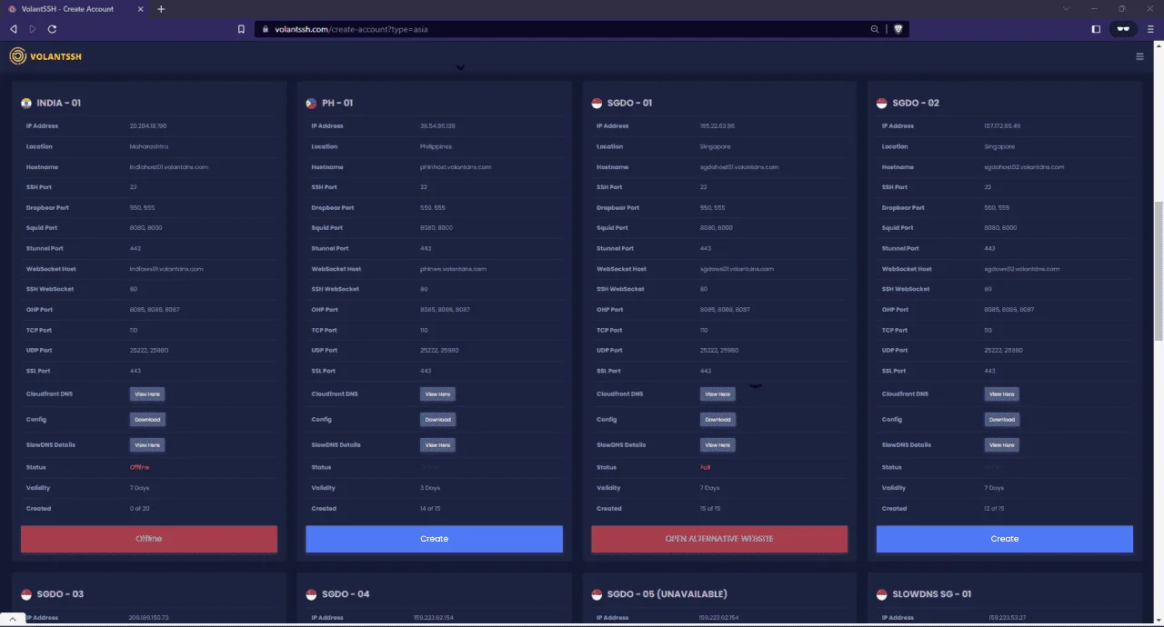
Task: Click the Philippines flag icon
Action: (312, 103)
